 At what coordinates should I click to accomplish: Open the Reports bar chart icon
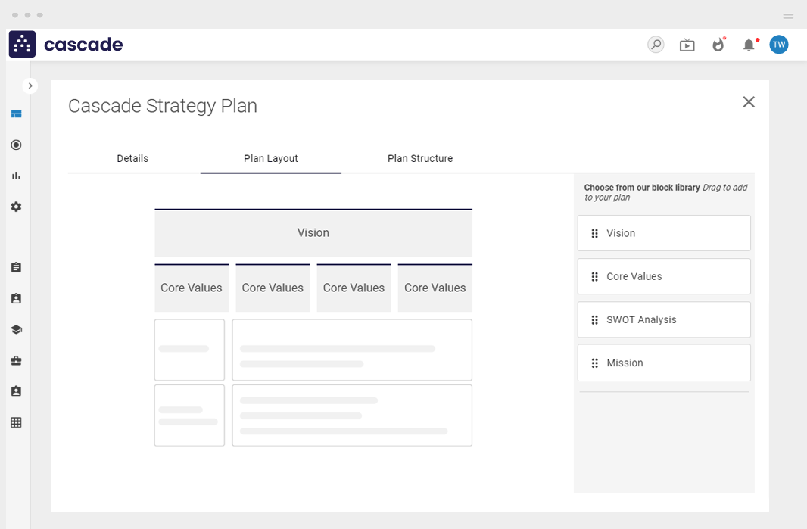(x=16, y=176)
